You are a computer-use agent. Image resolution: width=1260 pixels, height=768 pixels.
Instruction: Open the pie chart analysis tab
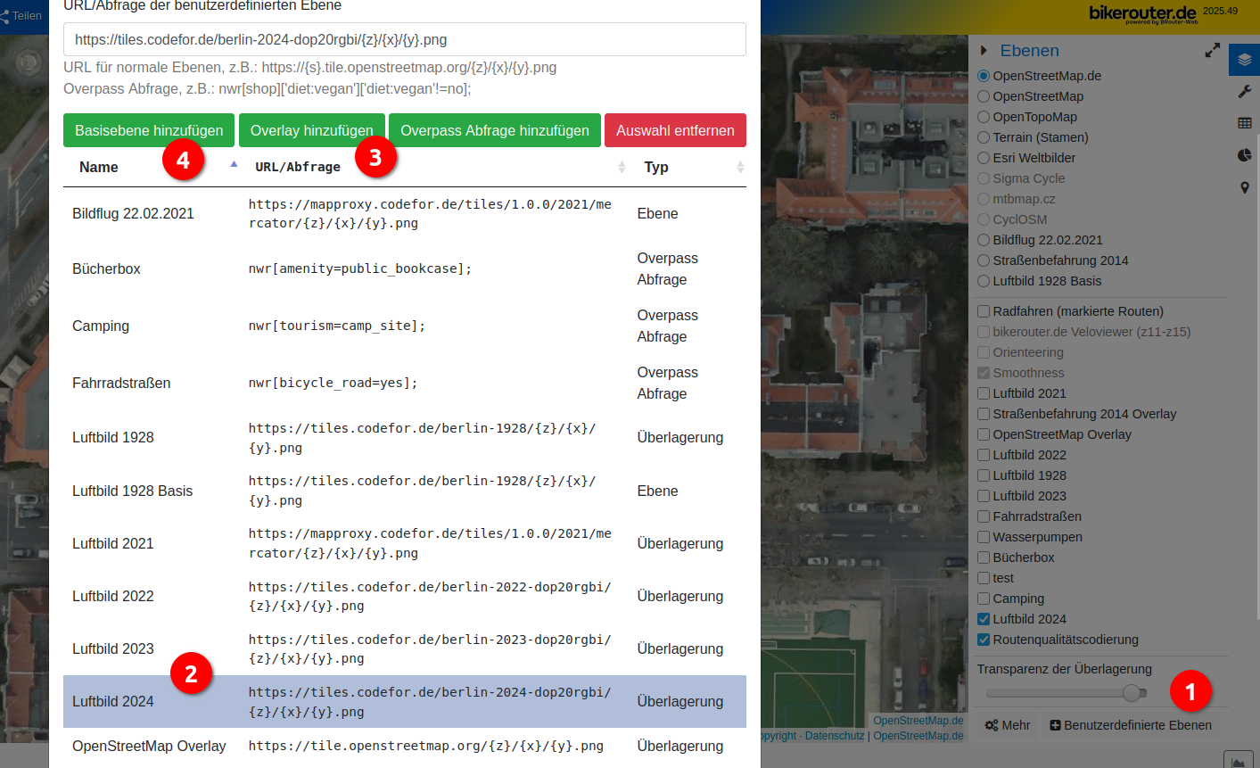(x=1244, y=155)
